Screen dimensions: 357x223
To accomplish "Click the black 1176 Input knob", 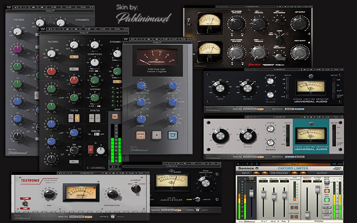I will (x=220, y=88).
